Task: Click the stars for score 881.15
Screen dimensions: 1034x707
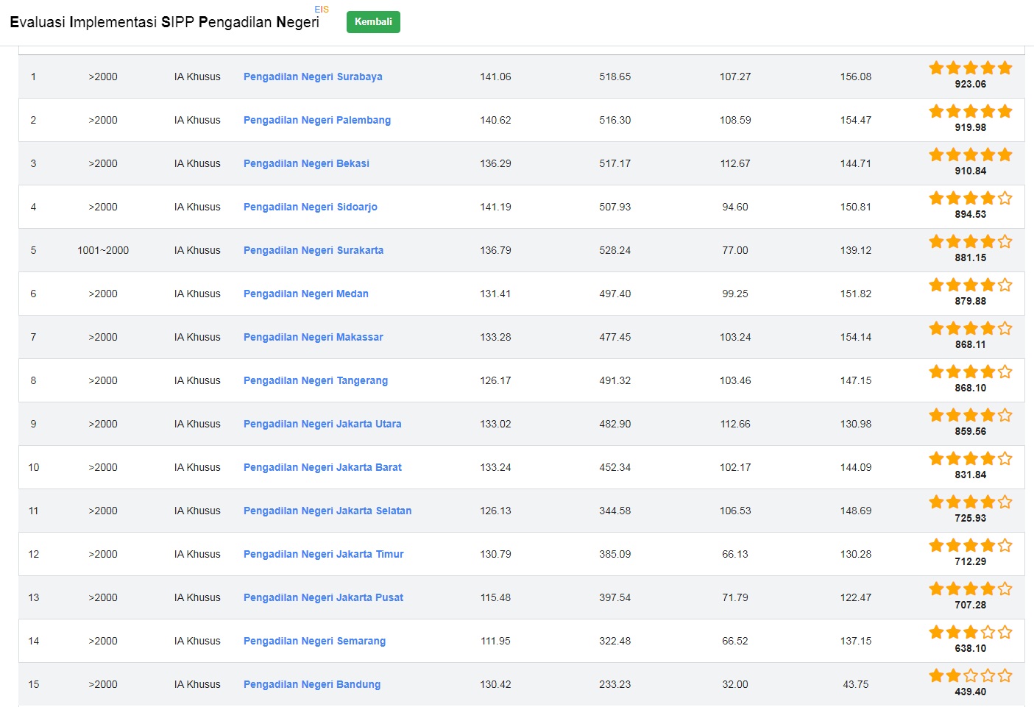Action: click(x=970, y=242)
